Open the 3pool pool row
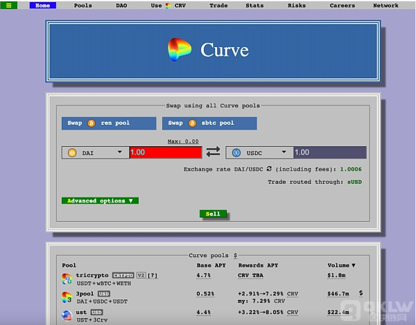The width and height of the screenshot is (416, 325). [211, 297]
